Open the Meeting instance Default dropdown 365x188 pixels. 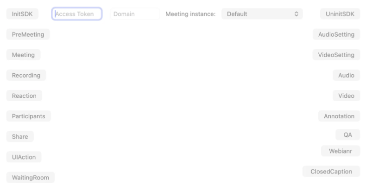[x=262, y=14]
